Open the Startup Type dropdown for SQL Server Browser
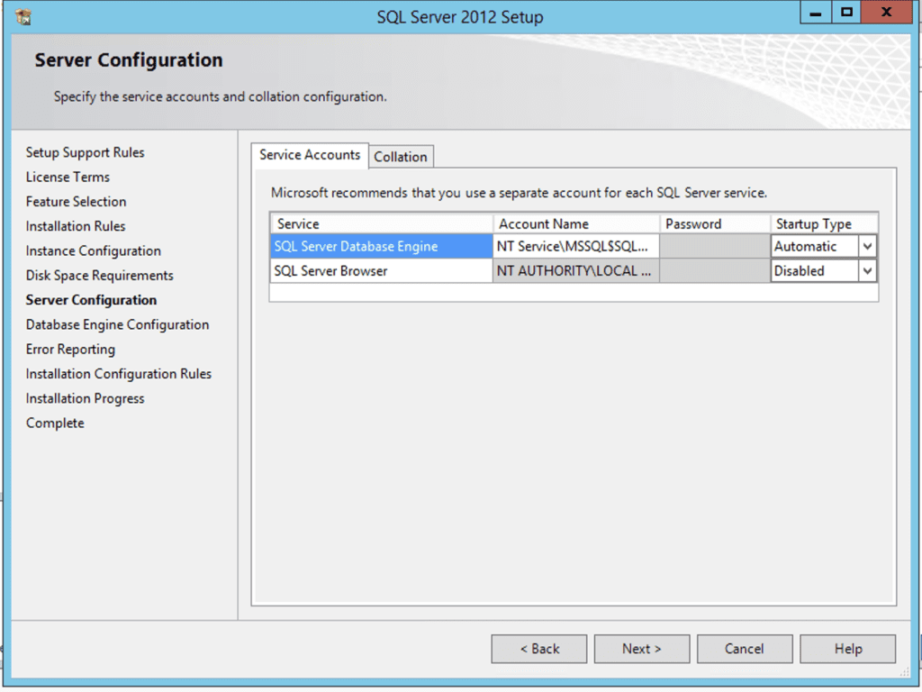The height and width of the screenshot is (692, 922). pyautogui.click(x=867, y=270)
